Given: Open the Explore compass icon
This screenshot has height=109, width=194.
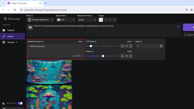Looking at the screenshot, I should point(4,30).
